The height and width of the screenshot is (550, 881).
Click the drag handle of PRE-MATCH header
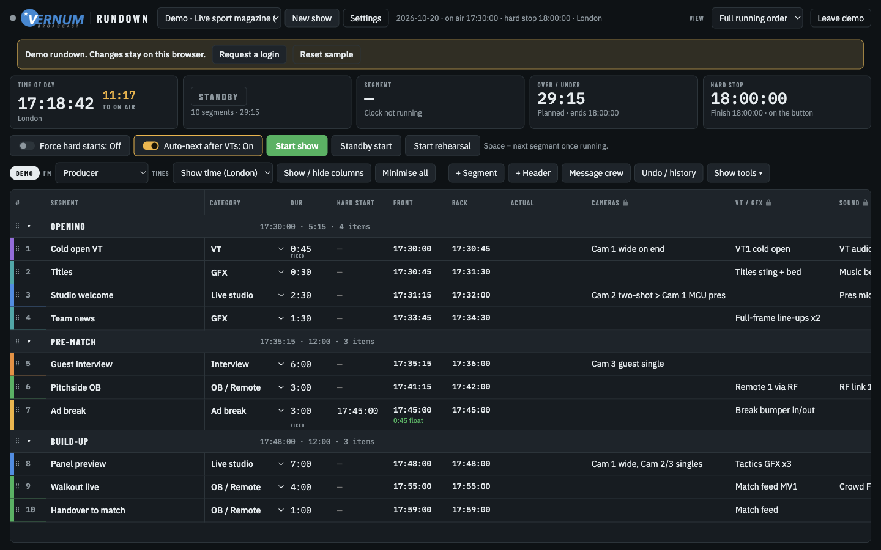tap(17, 342)
